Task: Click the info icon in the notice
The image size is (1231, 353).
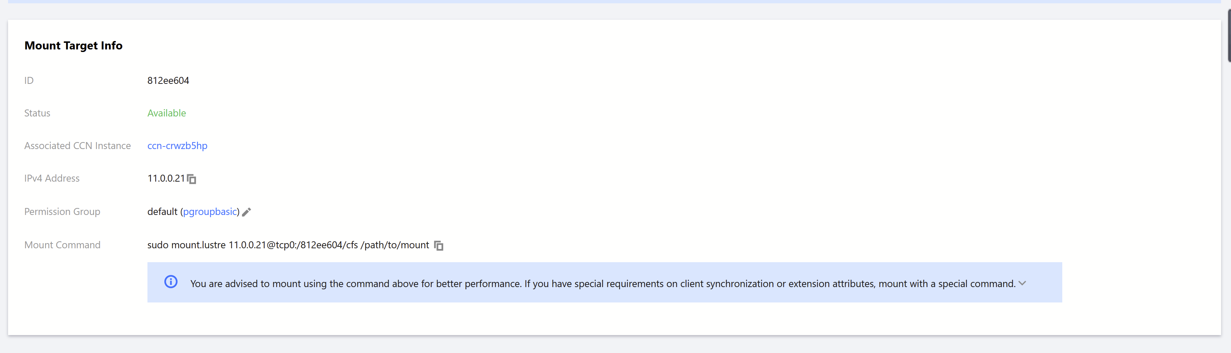Action: [x=171, y=282]
